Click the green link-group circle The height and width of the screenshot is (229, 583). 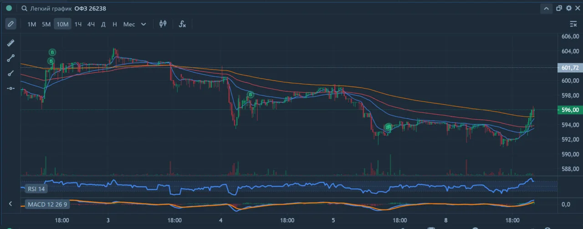pyautogui.click(x=9, y=8)
